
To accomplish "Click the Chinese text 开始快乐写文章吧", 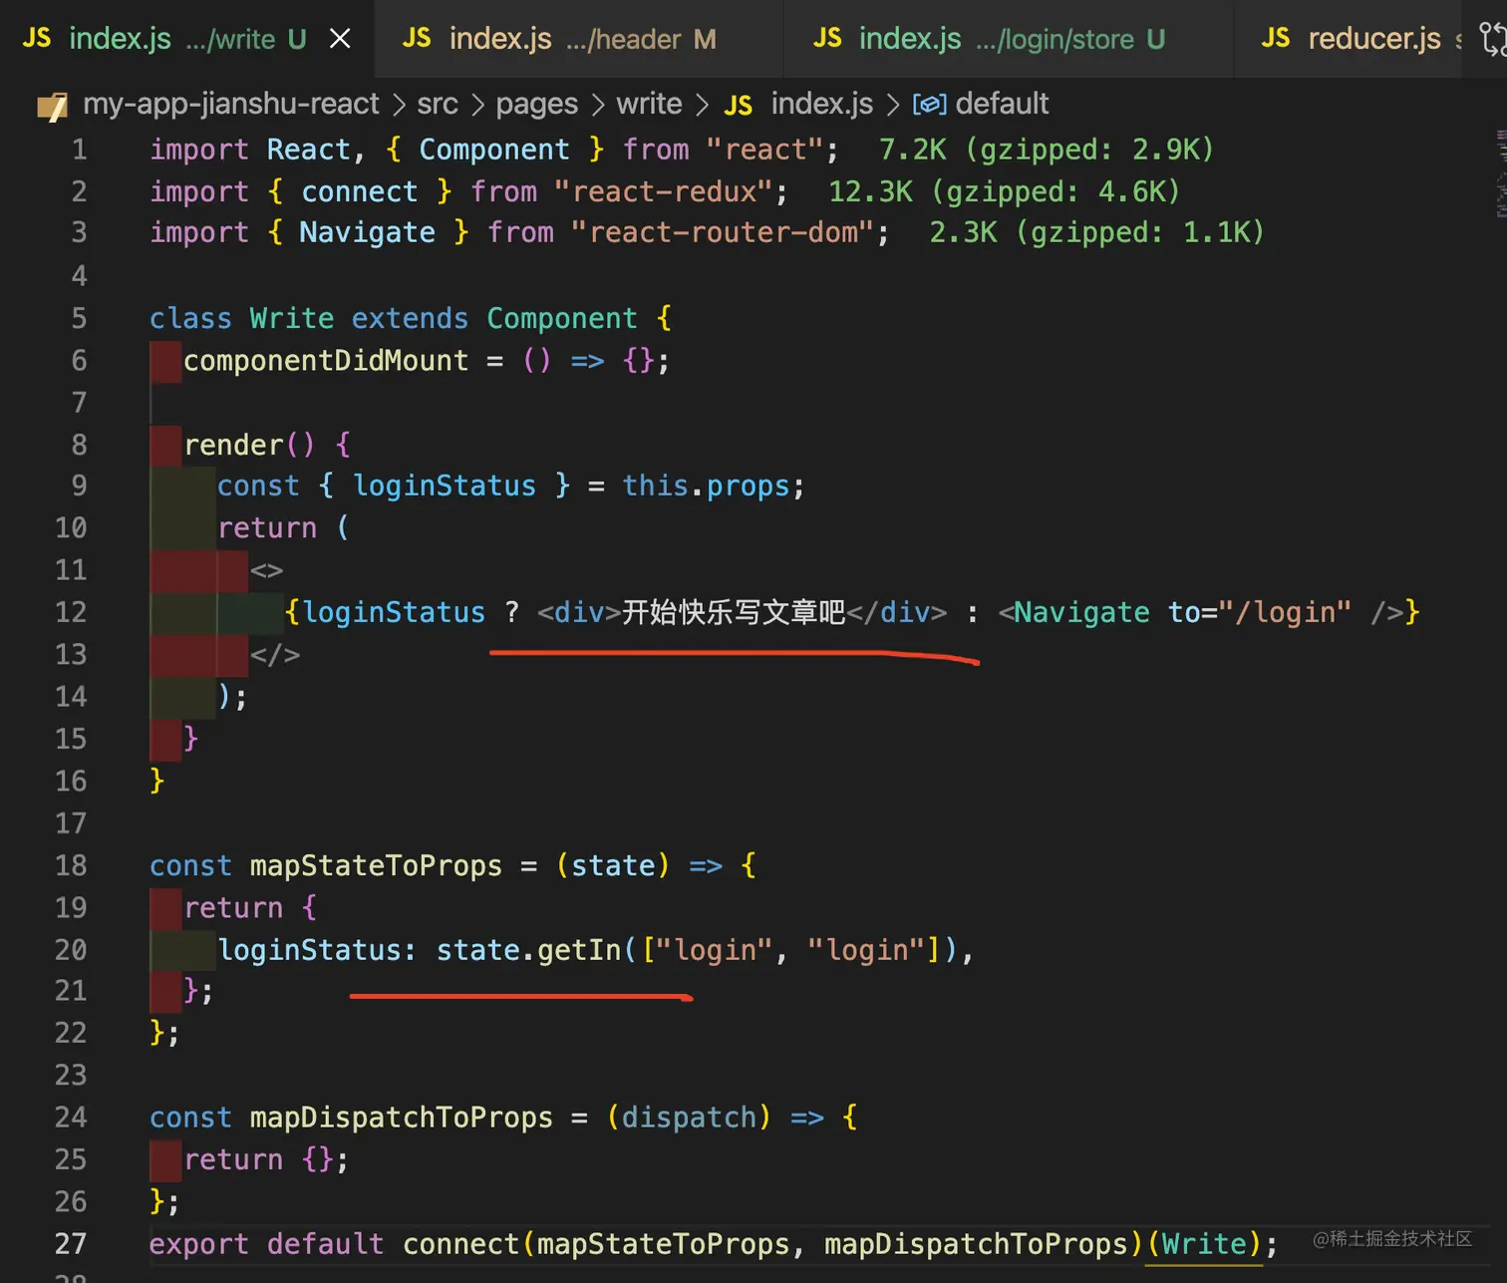I will pos(734,611).
